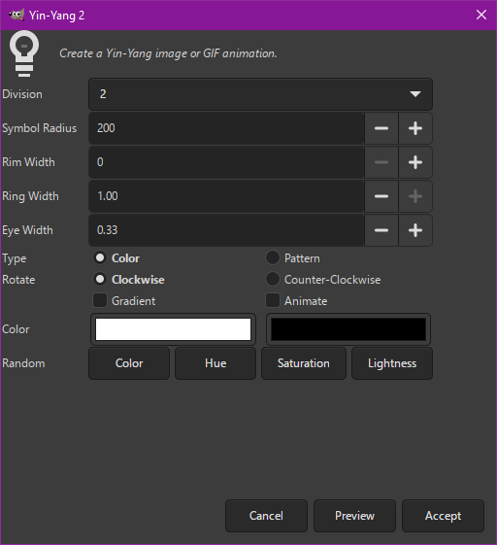This screenshot has width=497, height=545.
Task: Decrease Symbol Radius with minus icon
Action: [x=381, y=128]
